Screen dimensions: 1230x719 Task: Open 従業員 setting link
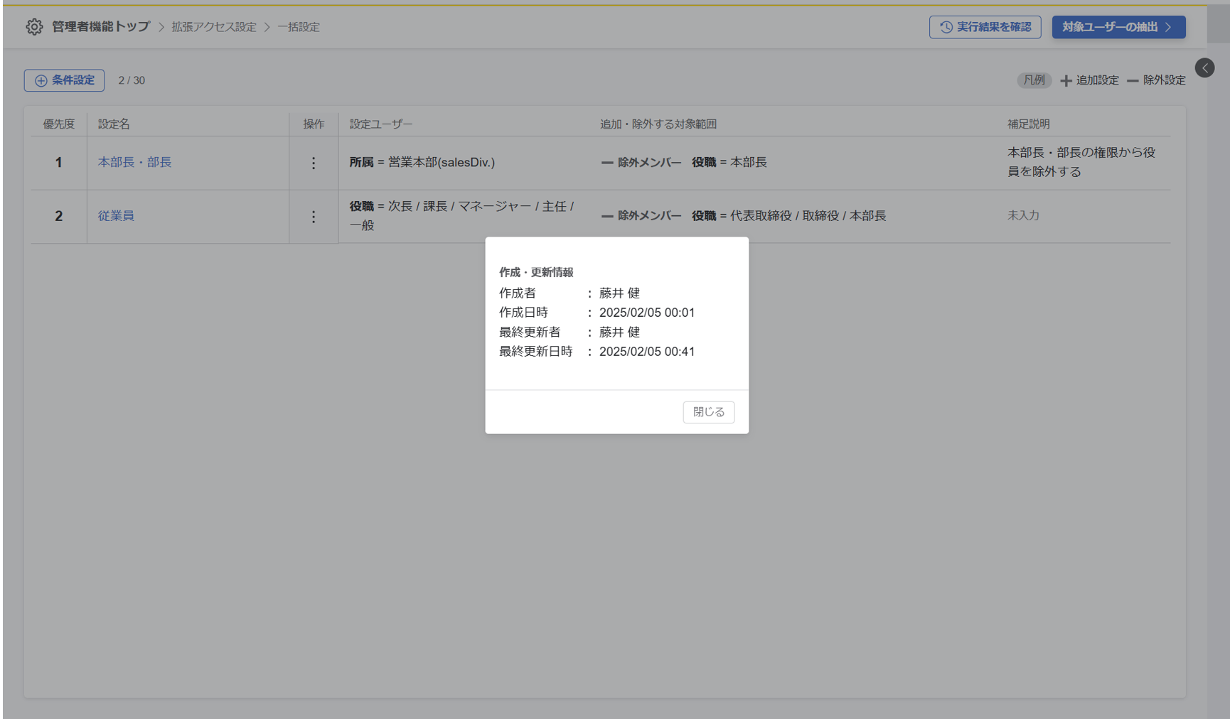point(116,216)
